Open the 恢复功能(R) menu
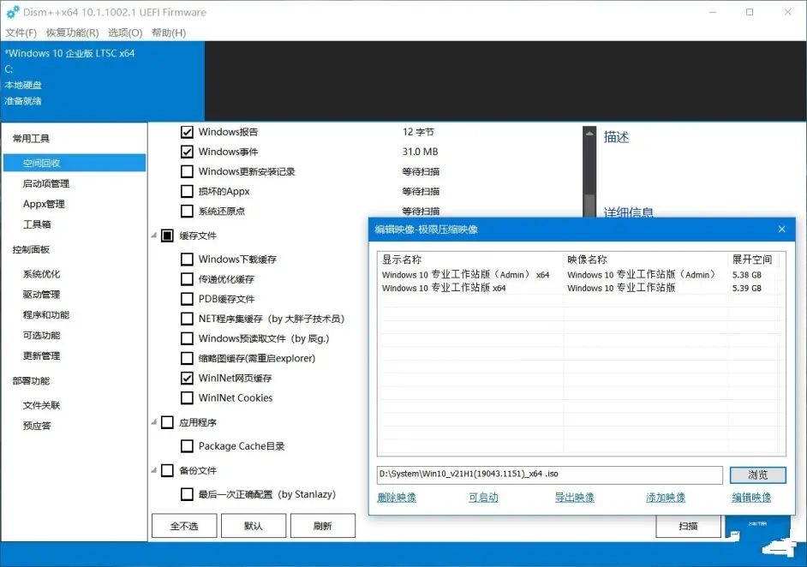The width and height of the screenshot is (807, 567). tap(73, 33)
